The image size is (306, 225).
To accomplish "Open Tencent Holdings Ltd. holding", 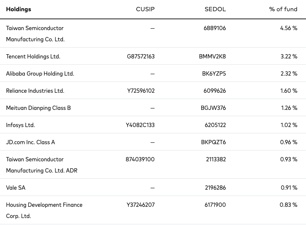I will pyautogui.click(x=33, y=56).
